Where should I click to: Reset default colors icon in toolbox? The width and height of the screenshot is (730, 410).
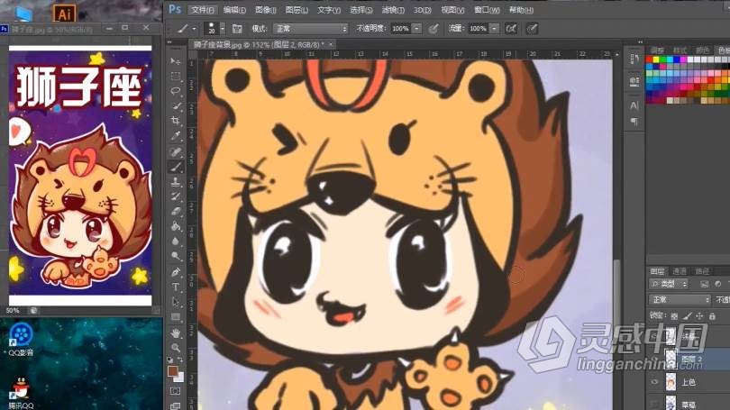(x=170, y=360)
